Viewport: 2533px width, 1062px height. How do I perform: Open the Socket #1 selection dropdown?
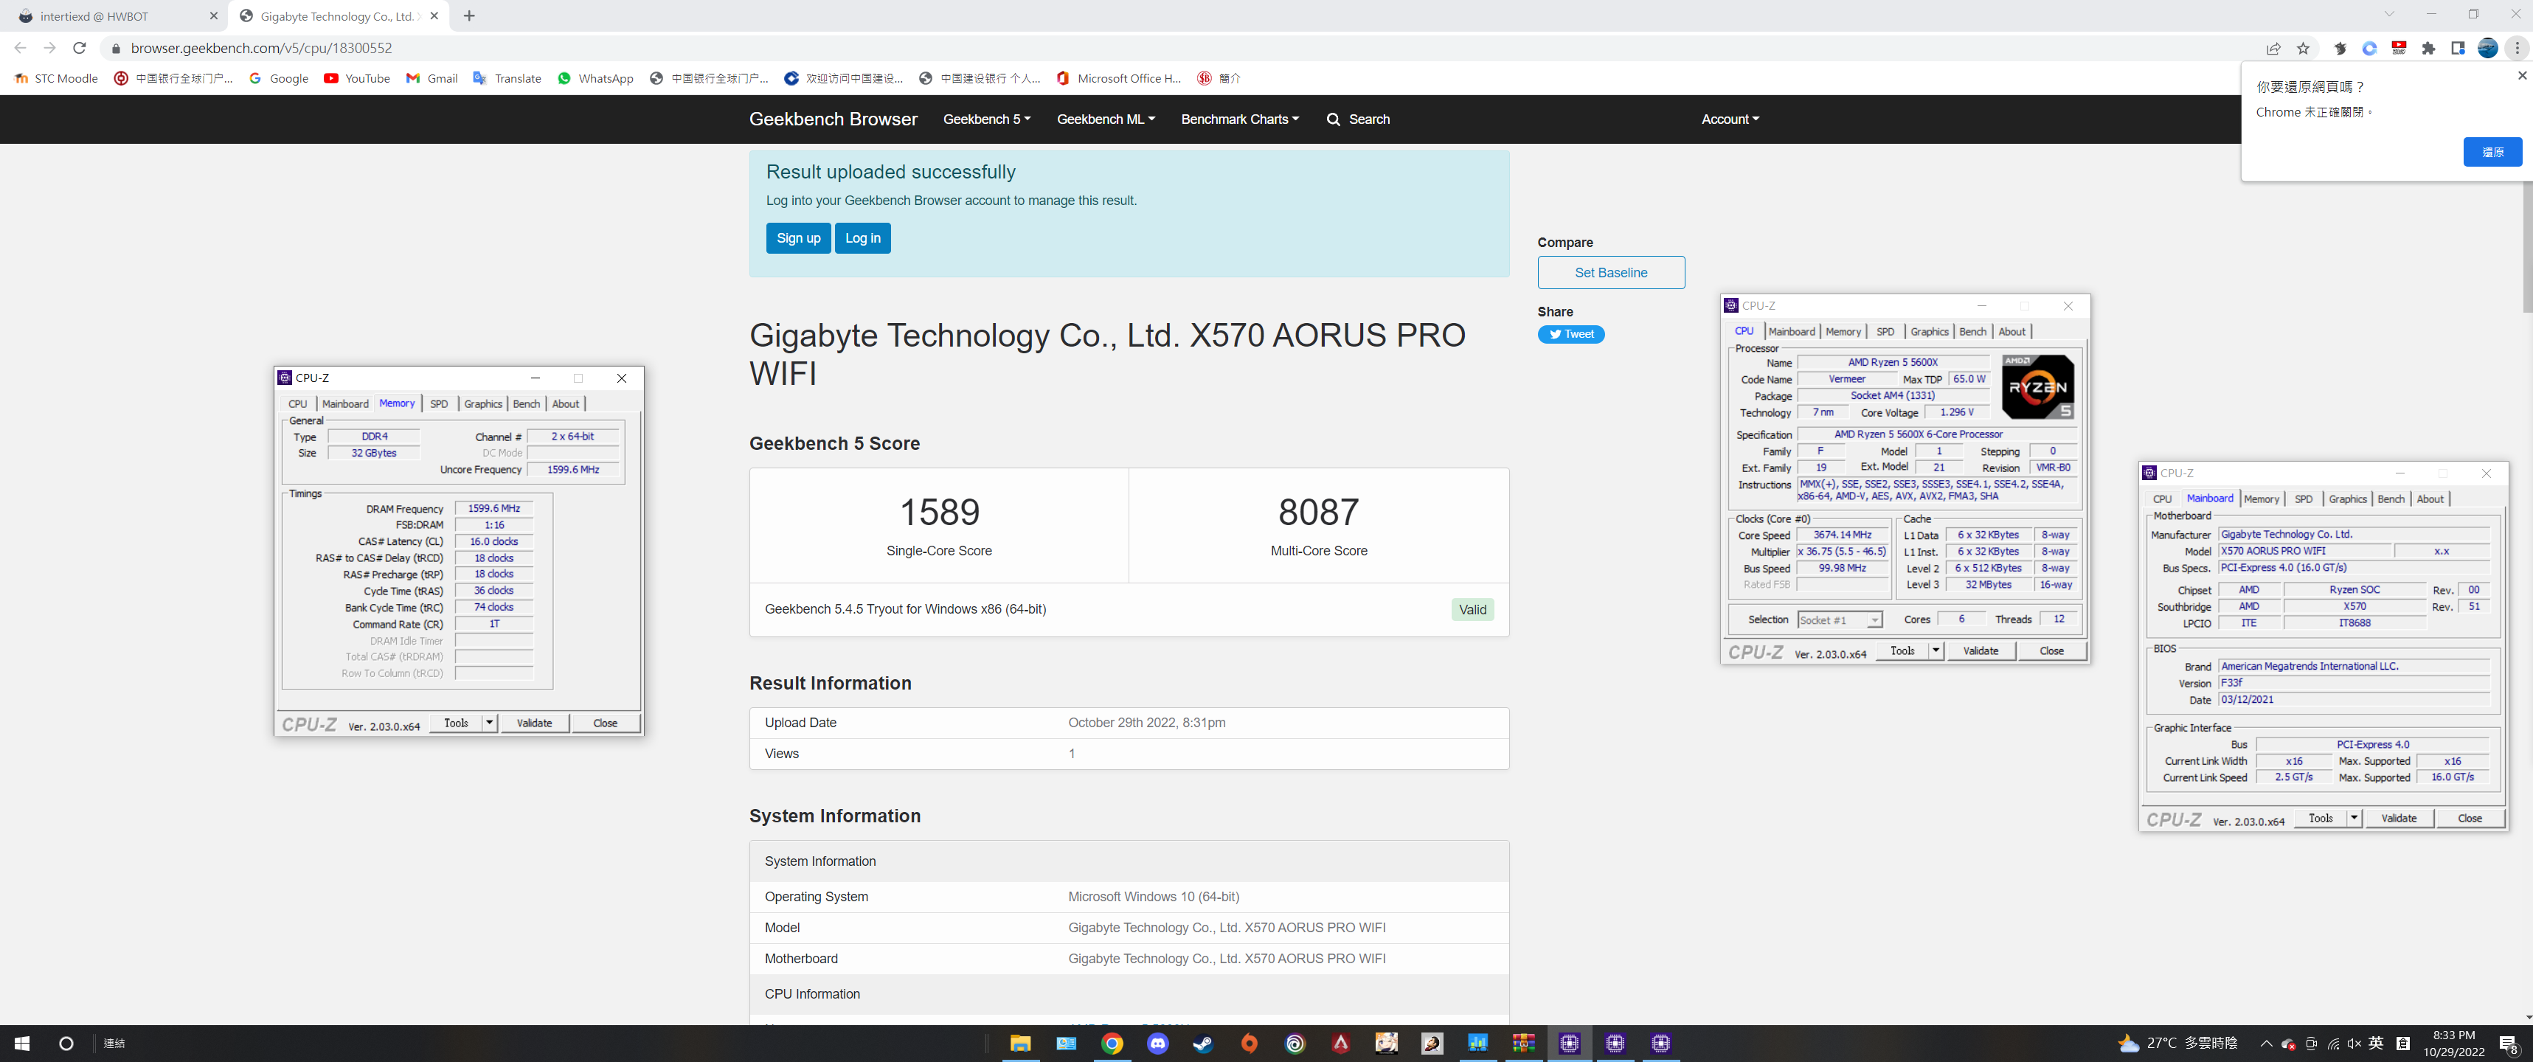(1839, 619)
